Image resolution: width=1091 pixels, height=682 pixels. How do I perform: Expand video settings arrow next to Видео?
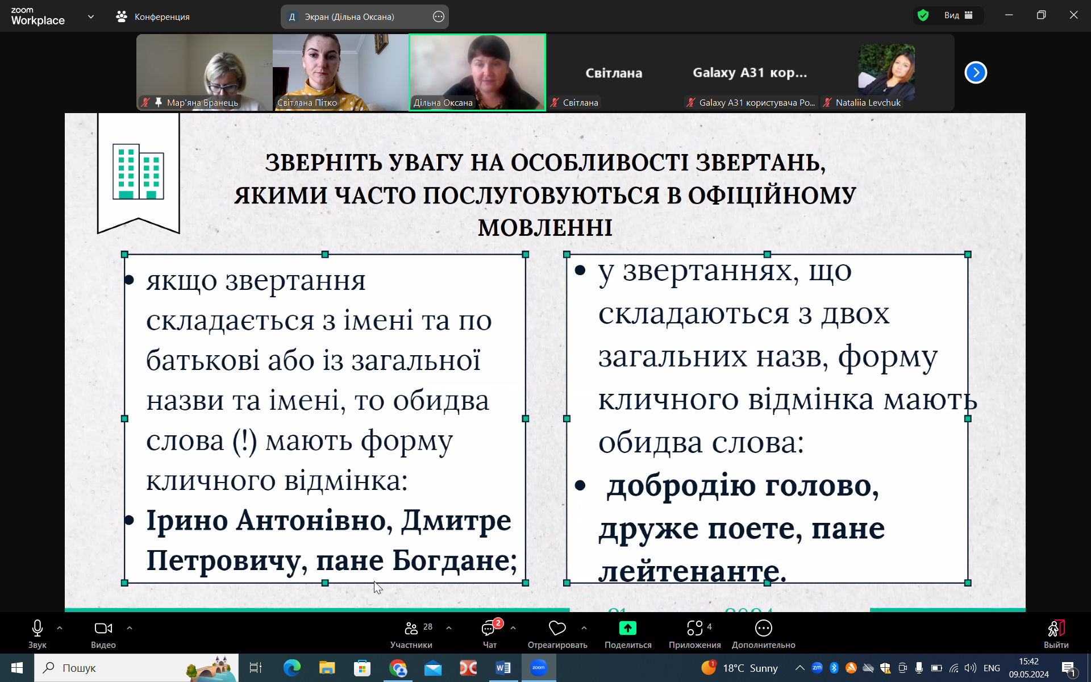click(130, 628)
